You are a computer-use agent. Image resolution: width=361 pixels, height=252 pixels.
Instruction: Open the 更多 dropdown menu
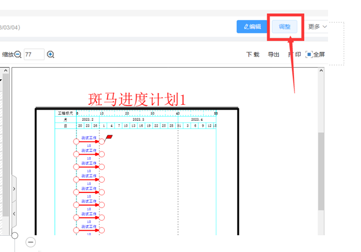[317, 27]
